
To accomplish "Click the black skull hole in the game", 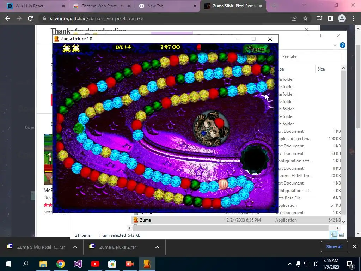I will tap(255, 159).
